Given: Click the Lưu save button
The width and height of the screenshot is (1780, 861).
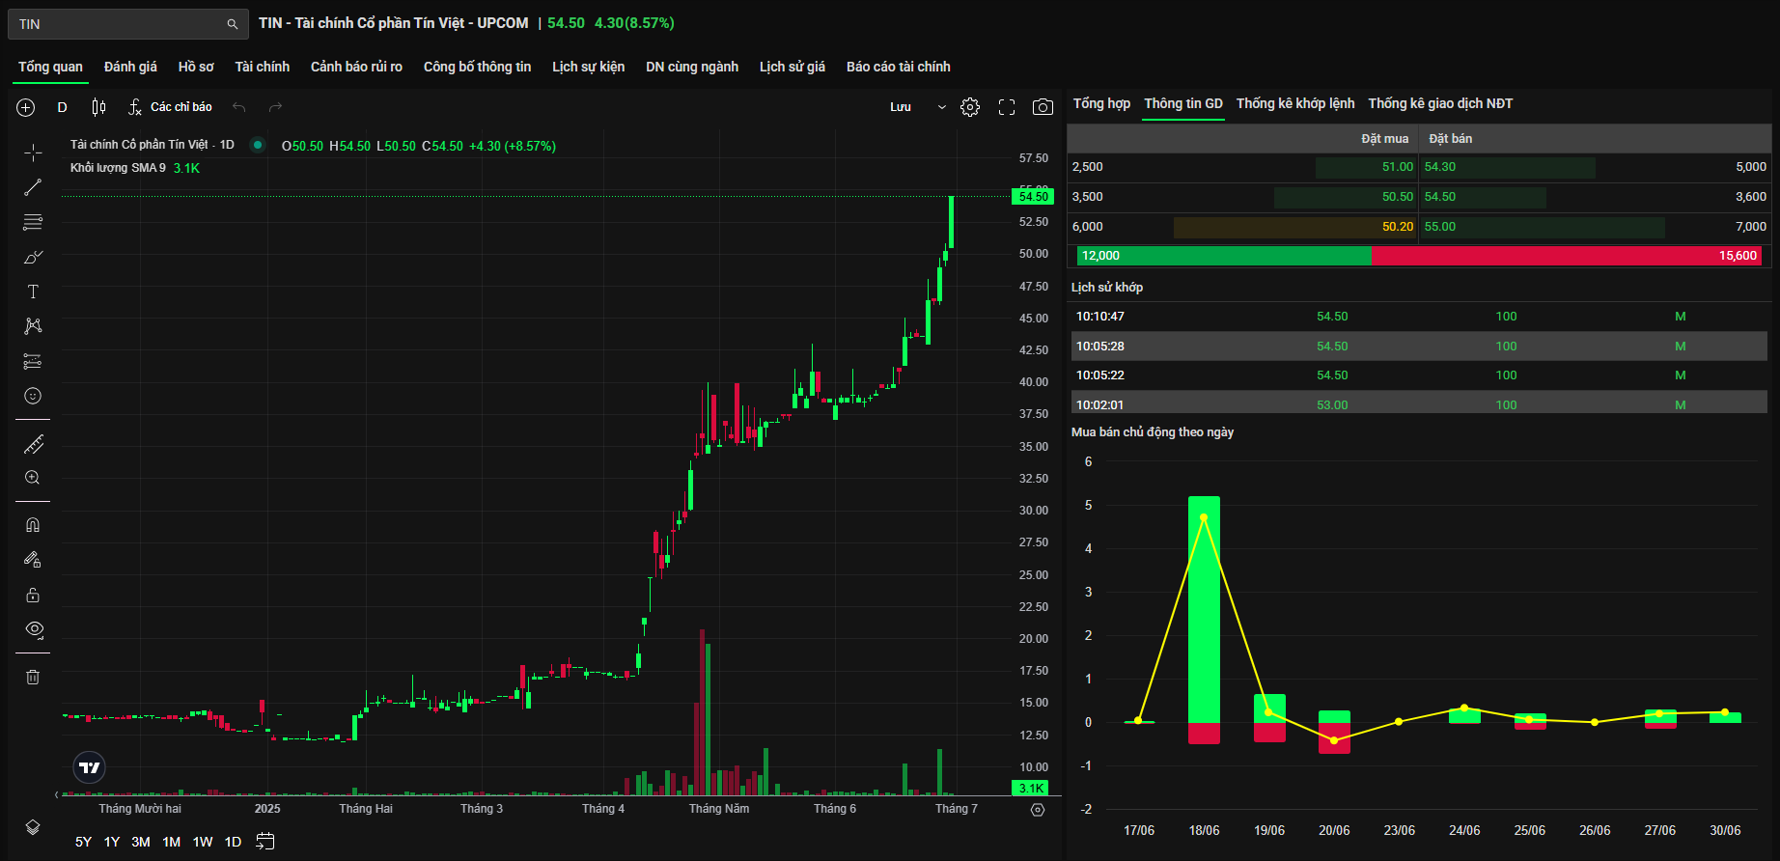Looking at the screenshot, I should pos(901,107).
